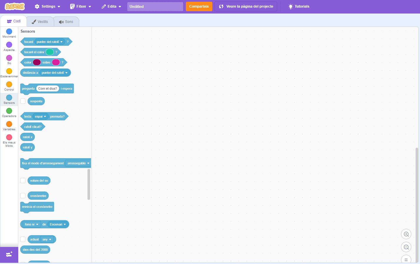This screenshot has width=420, height=264.
Task: Select the Moviment category circle
Action: pos(9,31)
